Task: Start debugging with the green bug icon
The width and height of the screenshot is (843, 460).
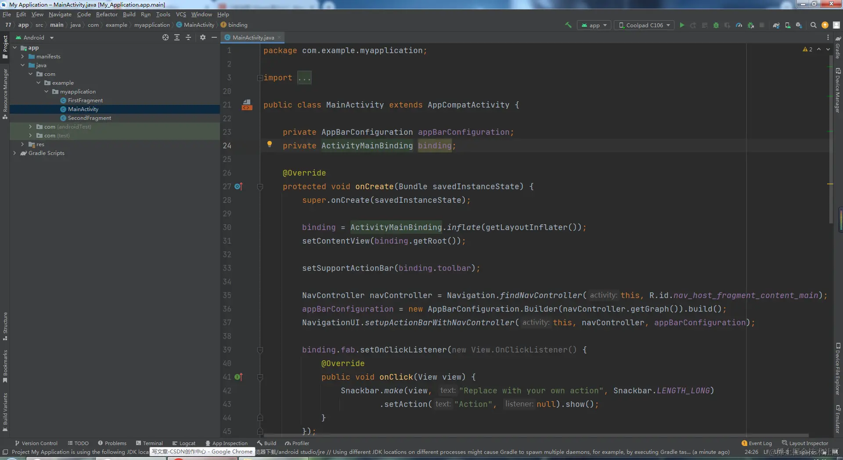Action: pyautogui.click(x=716, y=25)
